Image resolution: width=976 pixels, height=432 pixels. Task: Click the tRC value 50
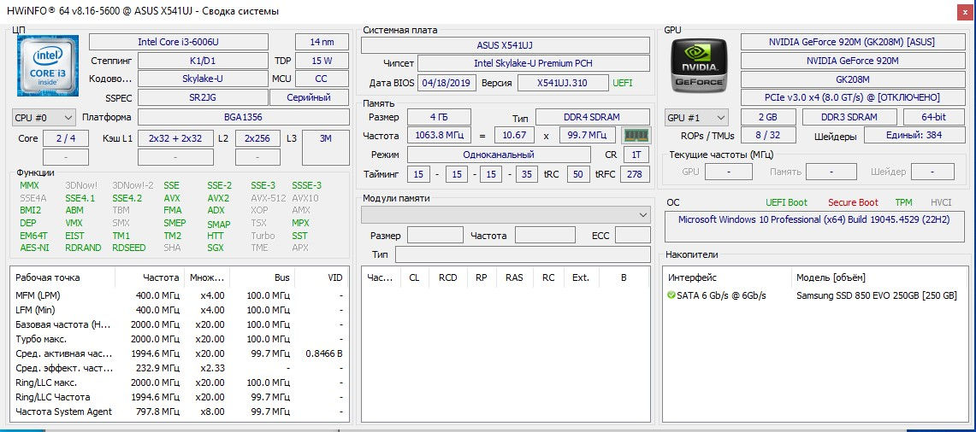(x=578, y=174)
